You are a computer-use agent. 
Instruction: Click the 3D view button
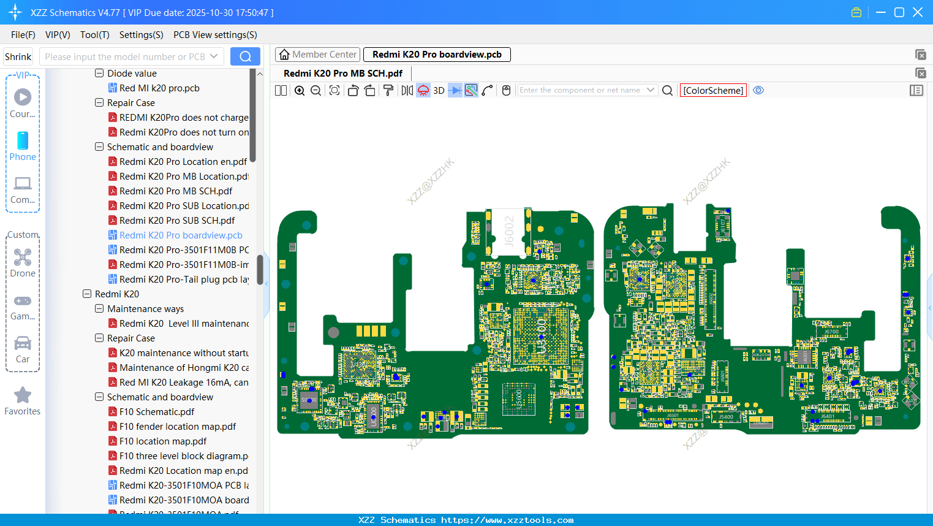pyautogui.click(x=439, y=91)
